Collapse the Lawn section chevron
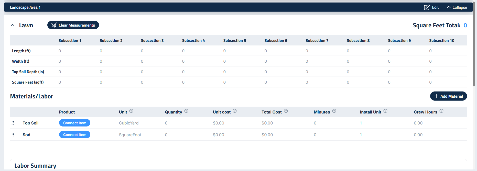This screenshot has width=477, height=171. 13,25
